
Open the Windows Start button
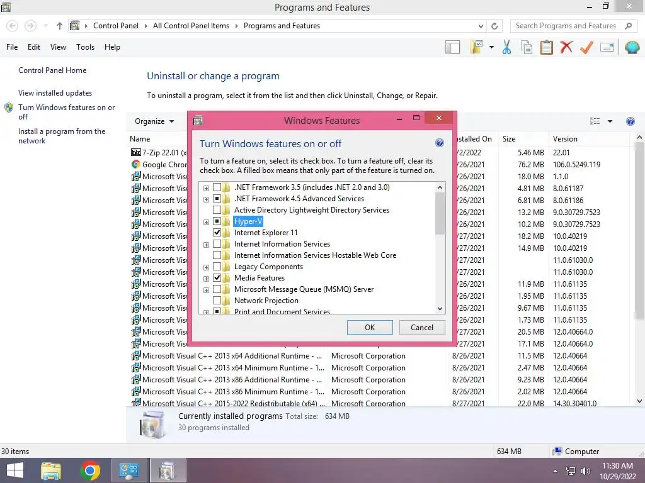(15, 470)
